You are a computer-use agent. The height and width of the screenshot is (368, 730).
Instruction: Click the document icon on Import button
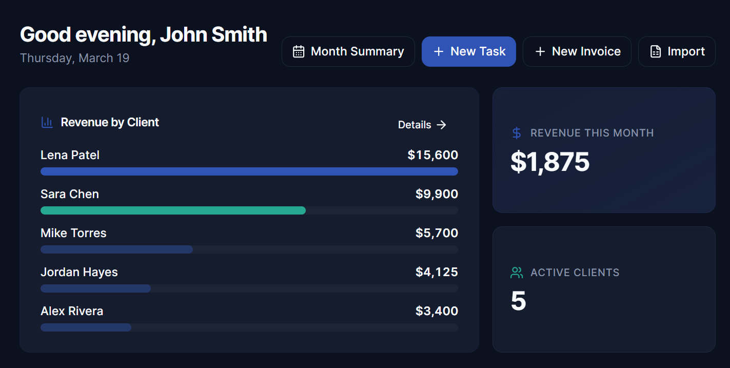655,51
